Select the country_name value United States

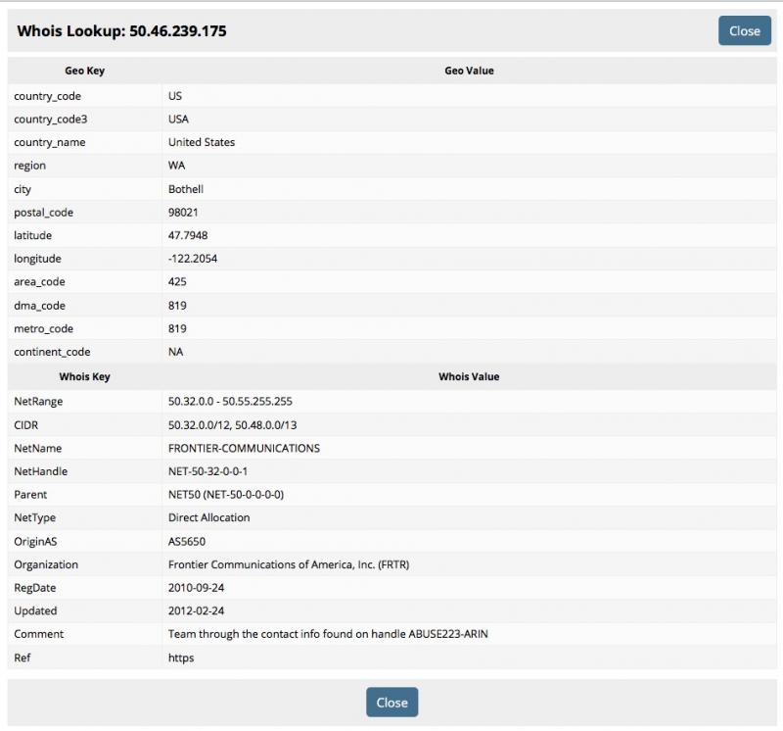pos(202,142)
